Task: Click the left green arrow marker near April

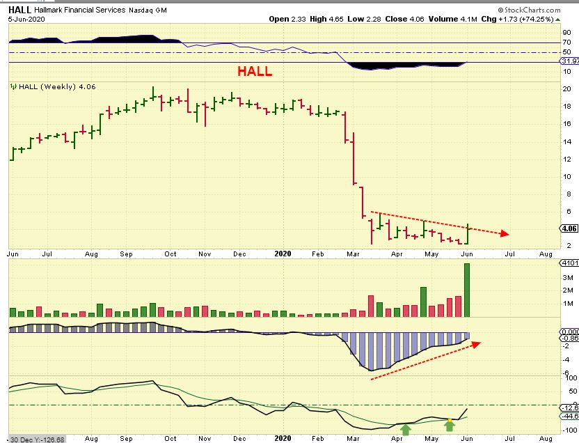Action: [406, 429]
